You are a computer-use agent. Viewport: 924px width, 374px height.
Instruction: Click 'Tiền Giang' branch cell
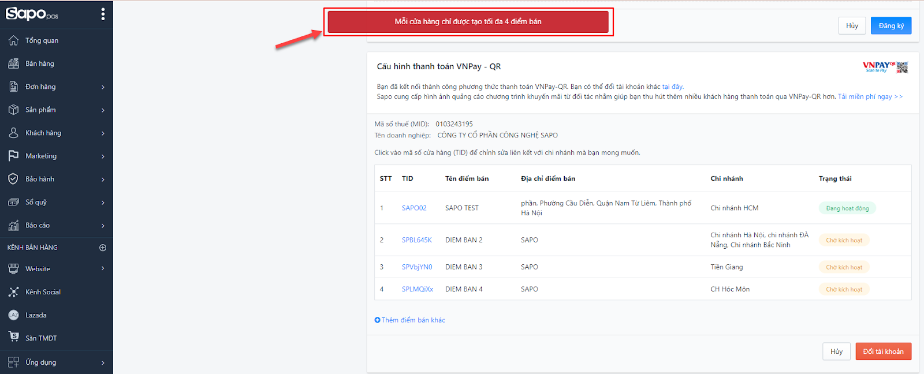(x=726, y=267)
